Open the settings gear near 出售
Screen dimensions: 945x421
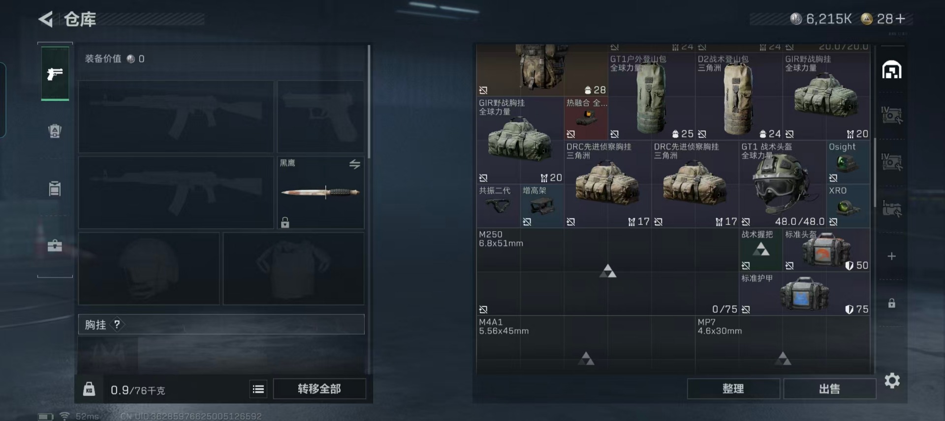pyautogui.click(x=892, y=381)
